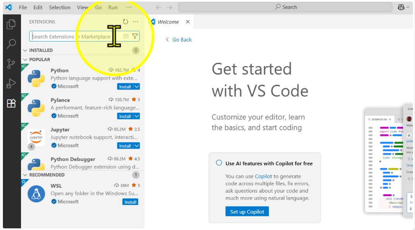The width and height of the screenshot is (415, 230).
Task: Click the Search Extensions in Marketplace field
Action: (x=74, y=37)
